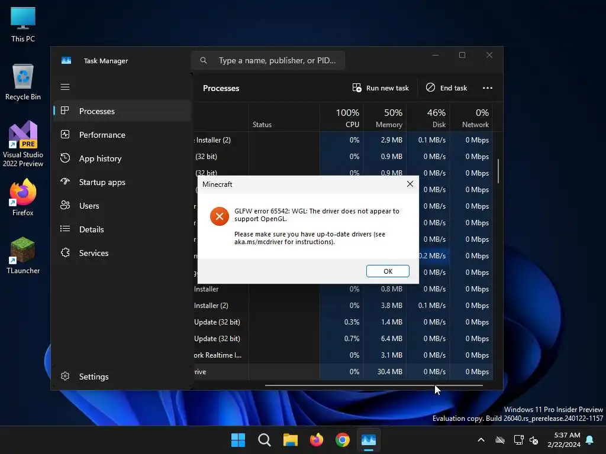Select the Update (32 bit) row with 0.3% CPU
This screenshot has width=606, height=454.
pos(343,322)
